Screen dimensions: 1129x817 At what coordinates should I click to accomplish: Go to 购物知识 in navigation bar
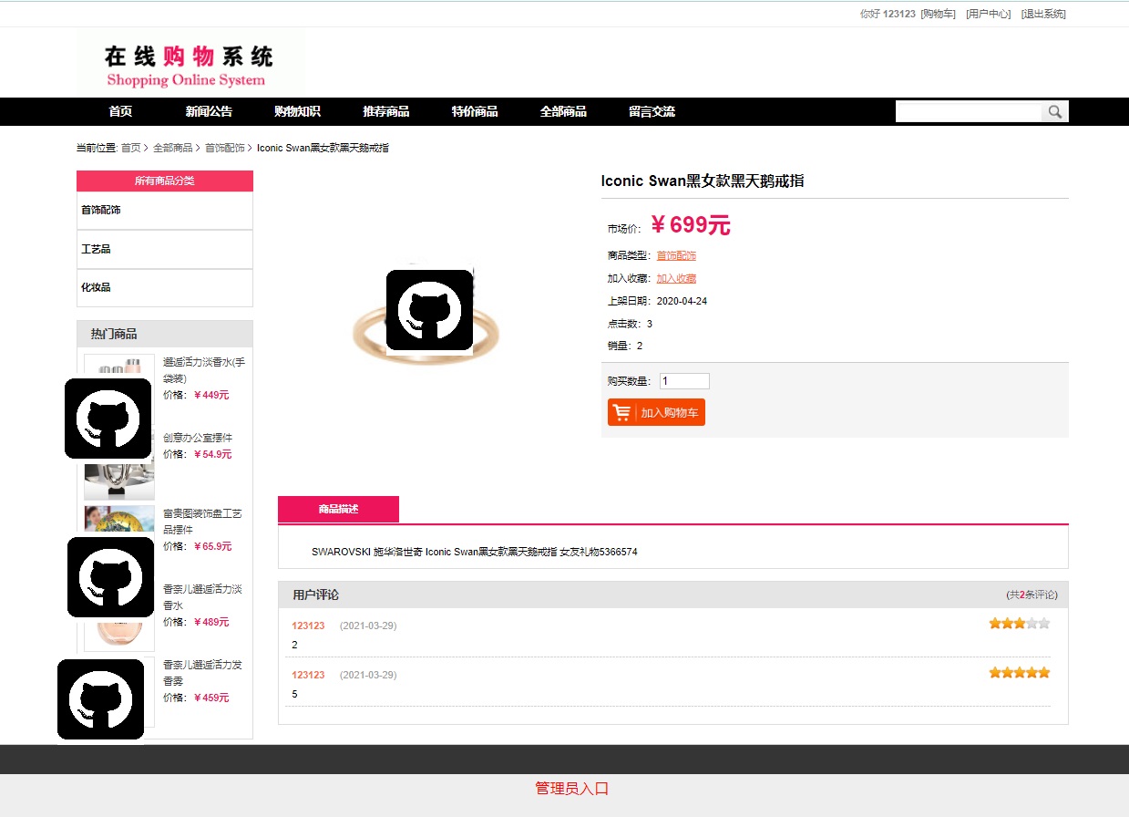coord(297,111)
